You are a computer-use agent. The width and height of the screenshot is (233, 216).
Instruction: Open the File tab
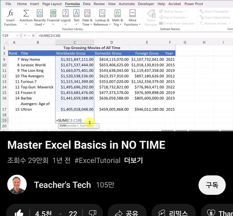tap(8, 4)
